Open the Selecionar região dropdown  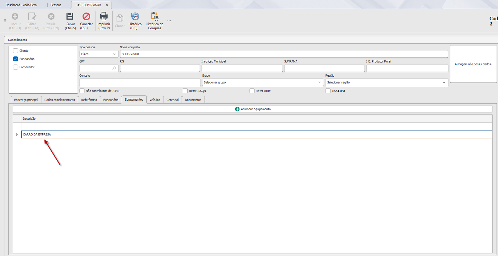(387, 82)
